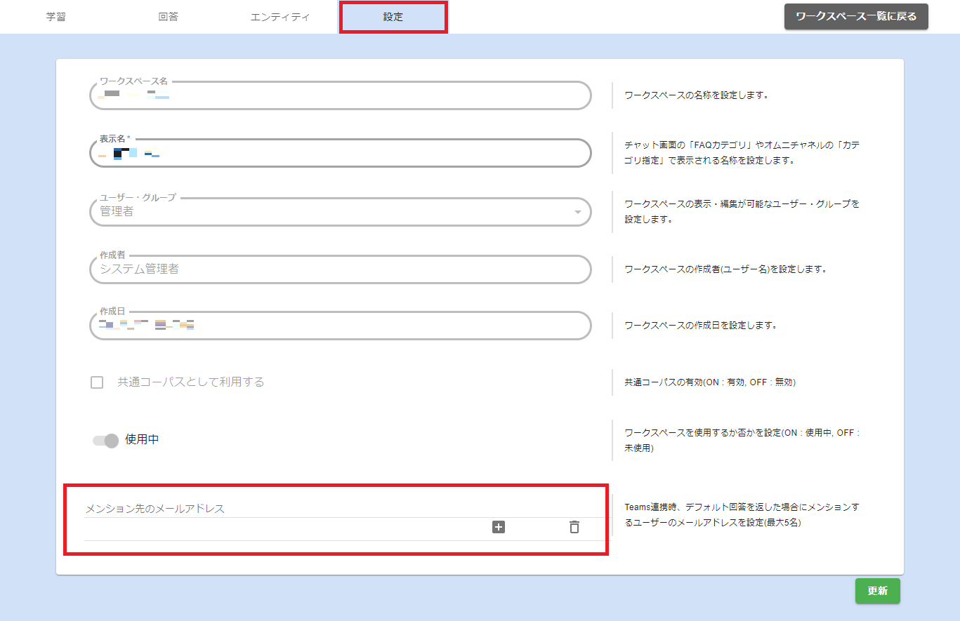The width and height of the screenshot is (960, 621).
Task: Switch to the 学習 tab
Action: [56, 17]
